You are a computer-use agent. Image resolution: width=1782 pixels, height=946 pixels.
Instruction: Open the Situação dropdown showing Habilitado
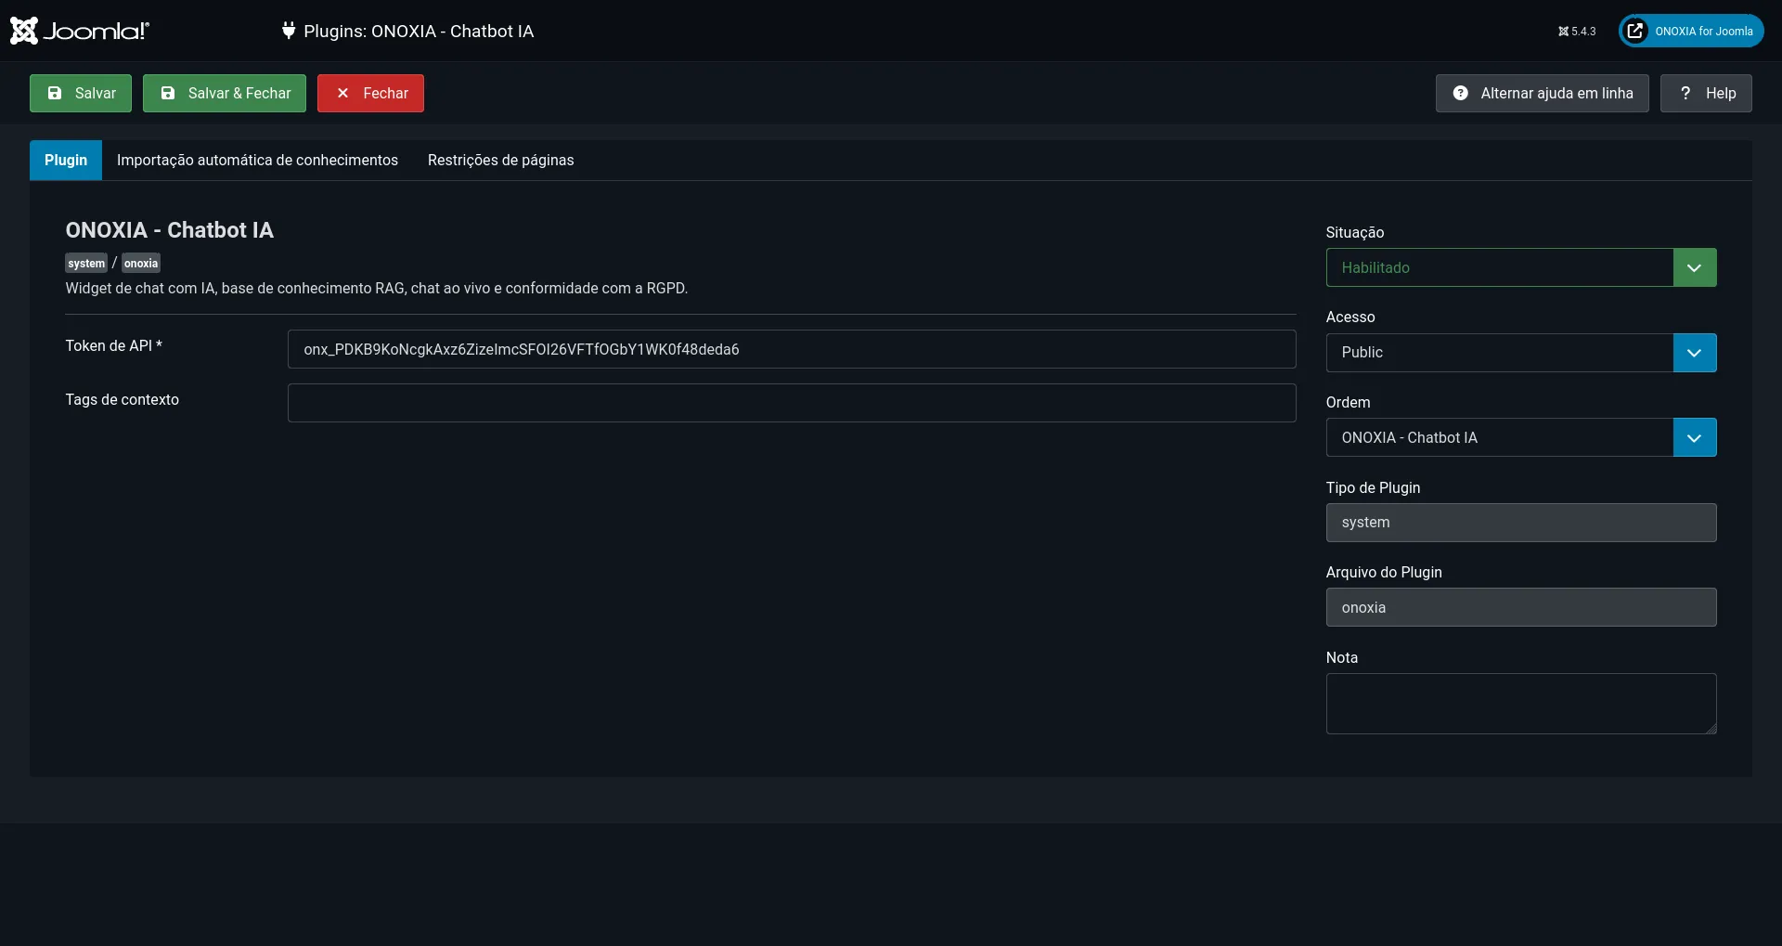[1521, 267]
